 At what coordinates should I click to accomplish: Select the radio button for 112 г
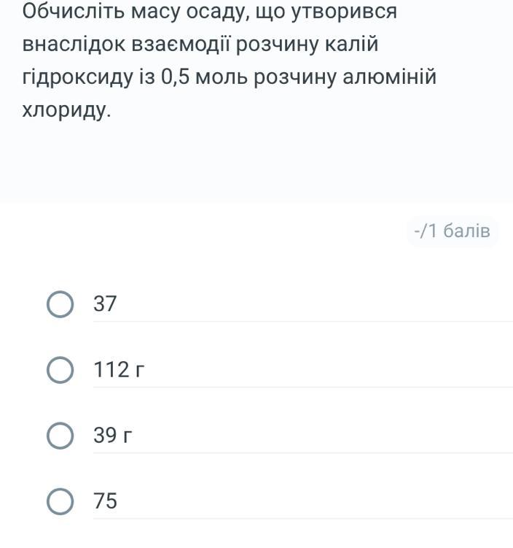point(60,370)
